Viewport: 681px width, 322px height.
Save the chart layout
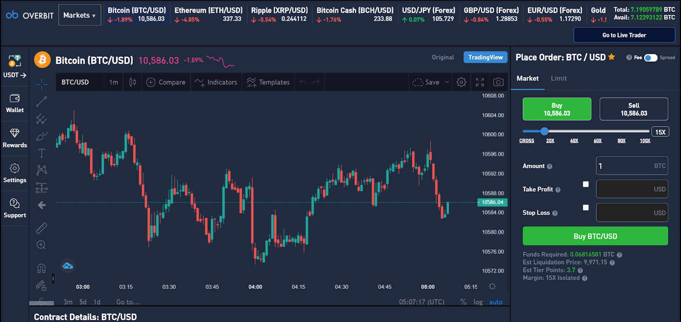(x=426, y=82)
